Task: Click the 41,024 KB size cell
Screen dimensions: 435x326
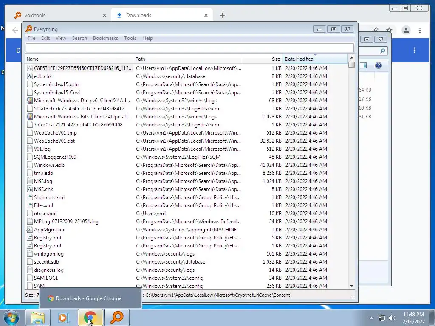Action: [271, 165]
